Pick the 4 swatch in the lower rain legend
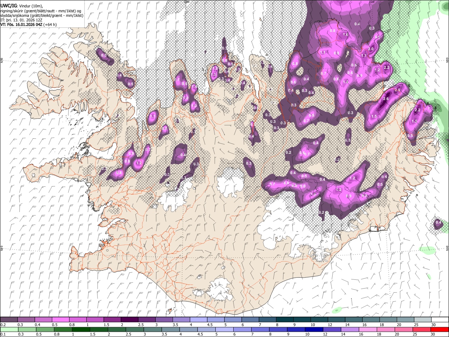Screen dimensions: 449x337 click(x=188, y=330)
